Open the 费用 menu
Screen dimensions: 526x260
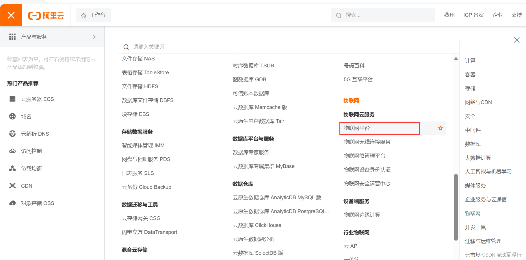tap(449, 15)
